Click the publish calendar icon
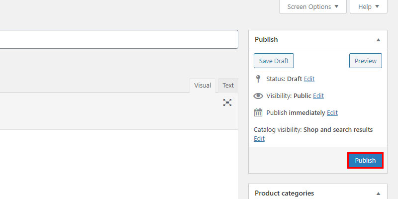Image resolution: width=398 pixels, height=199 pixels. [258, 112]
